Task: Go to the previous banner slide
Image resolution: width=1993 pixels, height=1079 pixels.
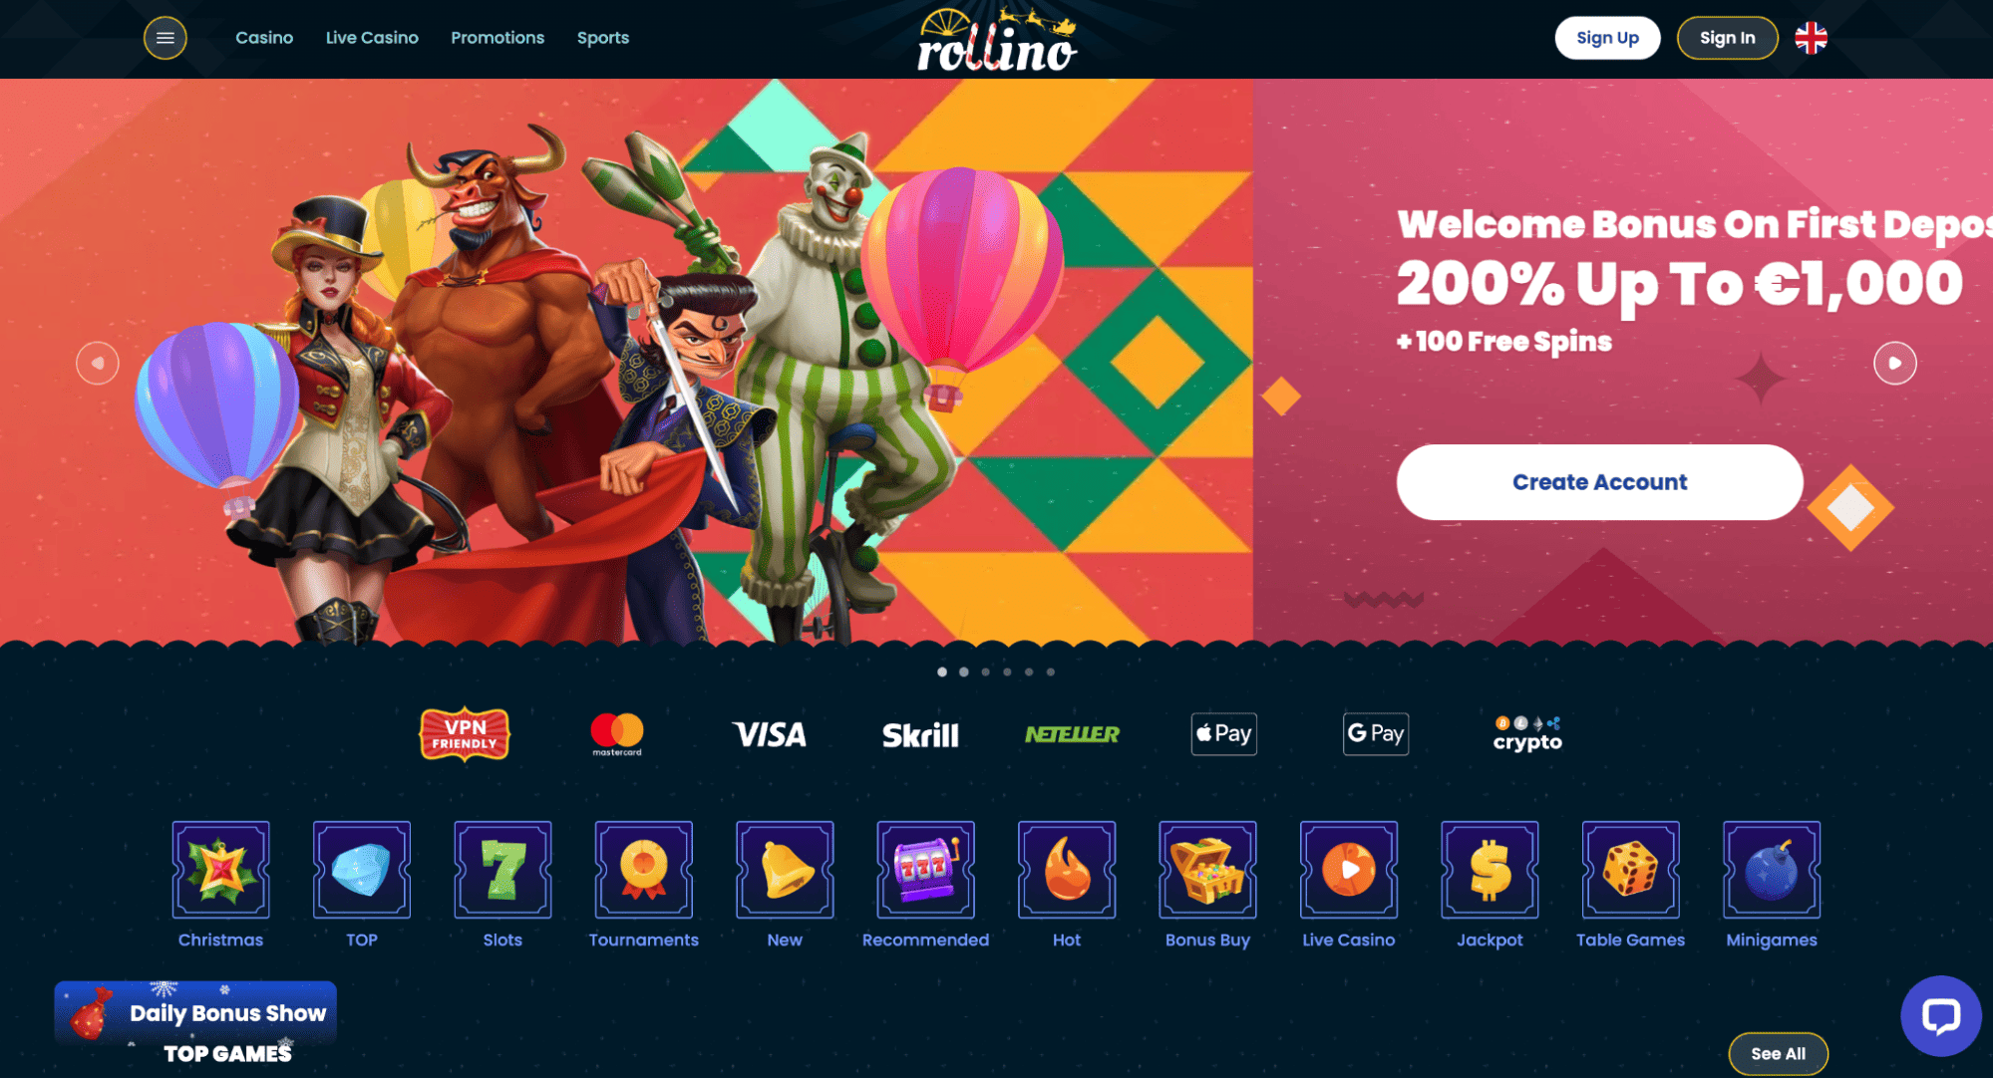Action: (98, 363)
